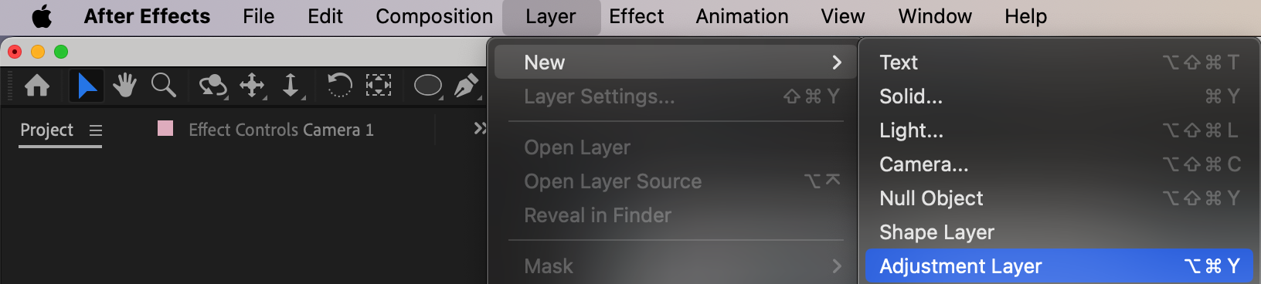Screen dimensions: 1261x284
Task: Expand hidden panels with double chevron
Action: coord(480,128)
